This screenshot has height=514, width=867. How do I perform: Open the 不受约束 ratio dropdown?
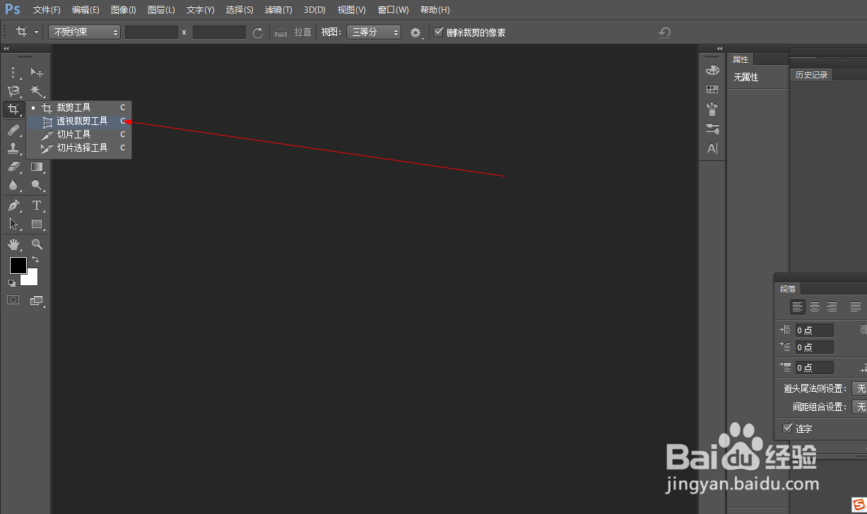(85, 32)
